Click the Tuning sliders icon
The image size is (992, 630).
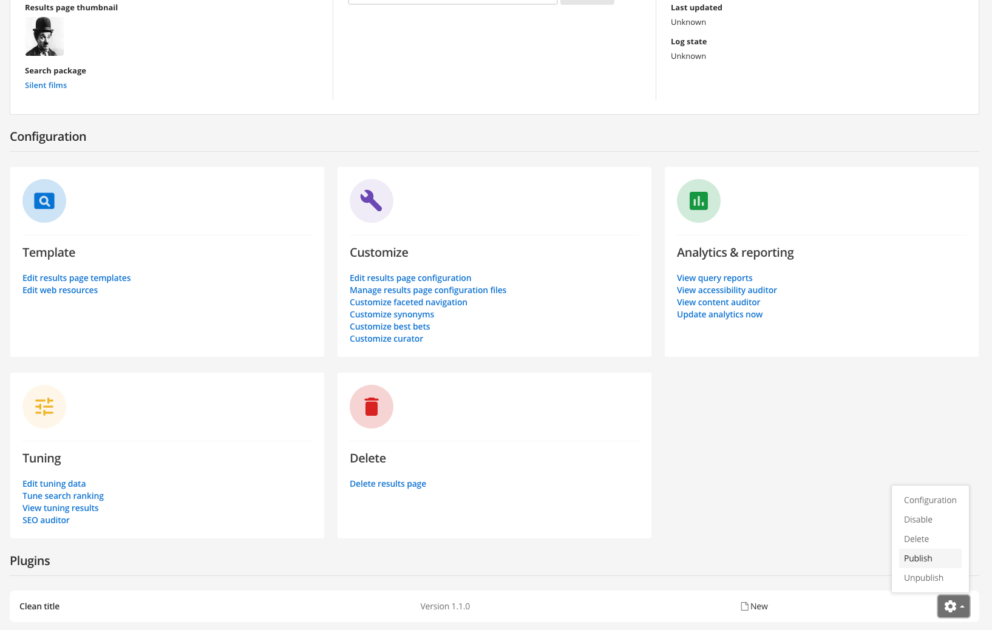(44, 407)
